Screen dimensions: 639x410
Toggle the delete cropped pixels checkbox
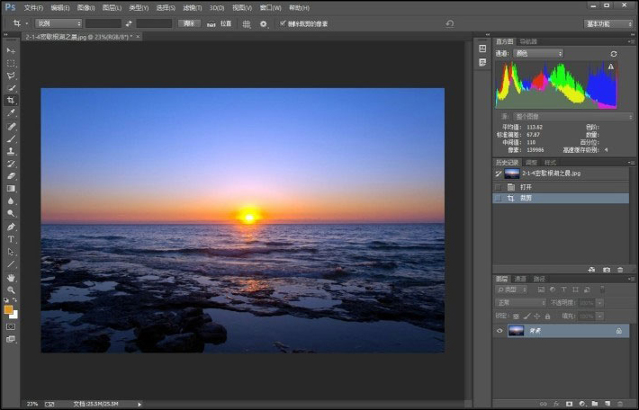(283, 23)
